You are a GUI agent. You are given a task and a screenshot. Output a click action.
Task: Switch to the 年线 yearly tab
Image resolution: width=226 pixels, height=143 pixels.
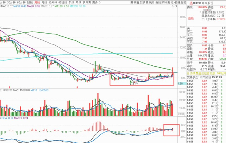[78, 2]
